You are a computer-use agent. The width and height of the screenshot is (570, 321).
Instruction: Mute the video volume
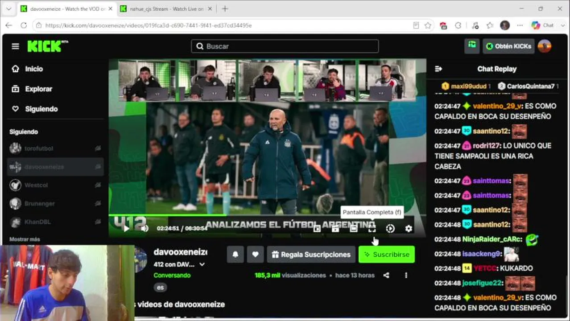[145, 229]
